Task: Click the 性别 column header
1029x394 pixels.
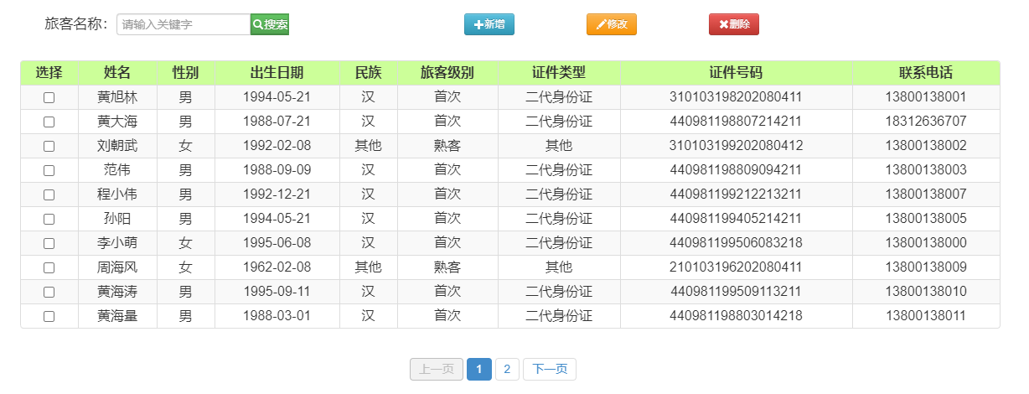Action: point(186,73)
